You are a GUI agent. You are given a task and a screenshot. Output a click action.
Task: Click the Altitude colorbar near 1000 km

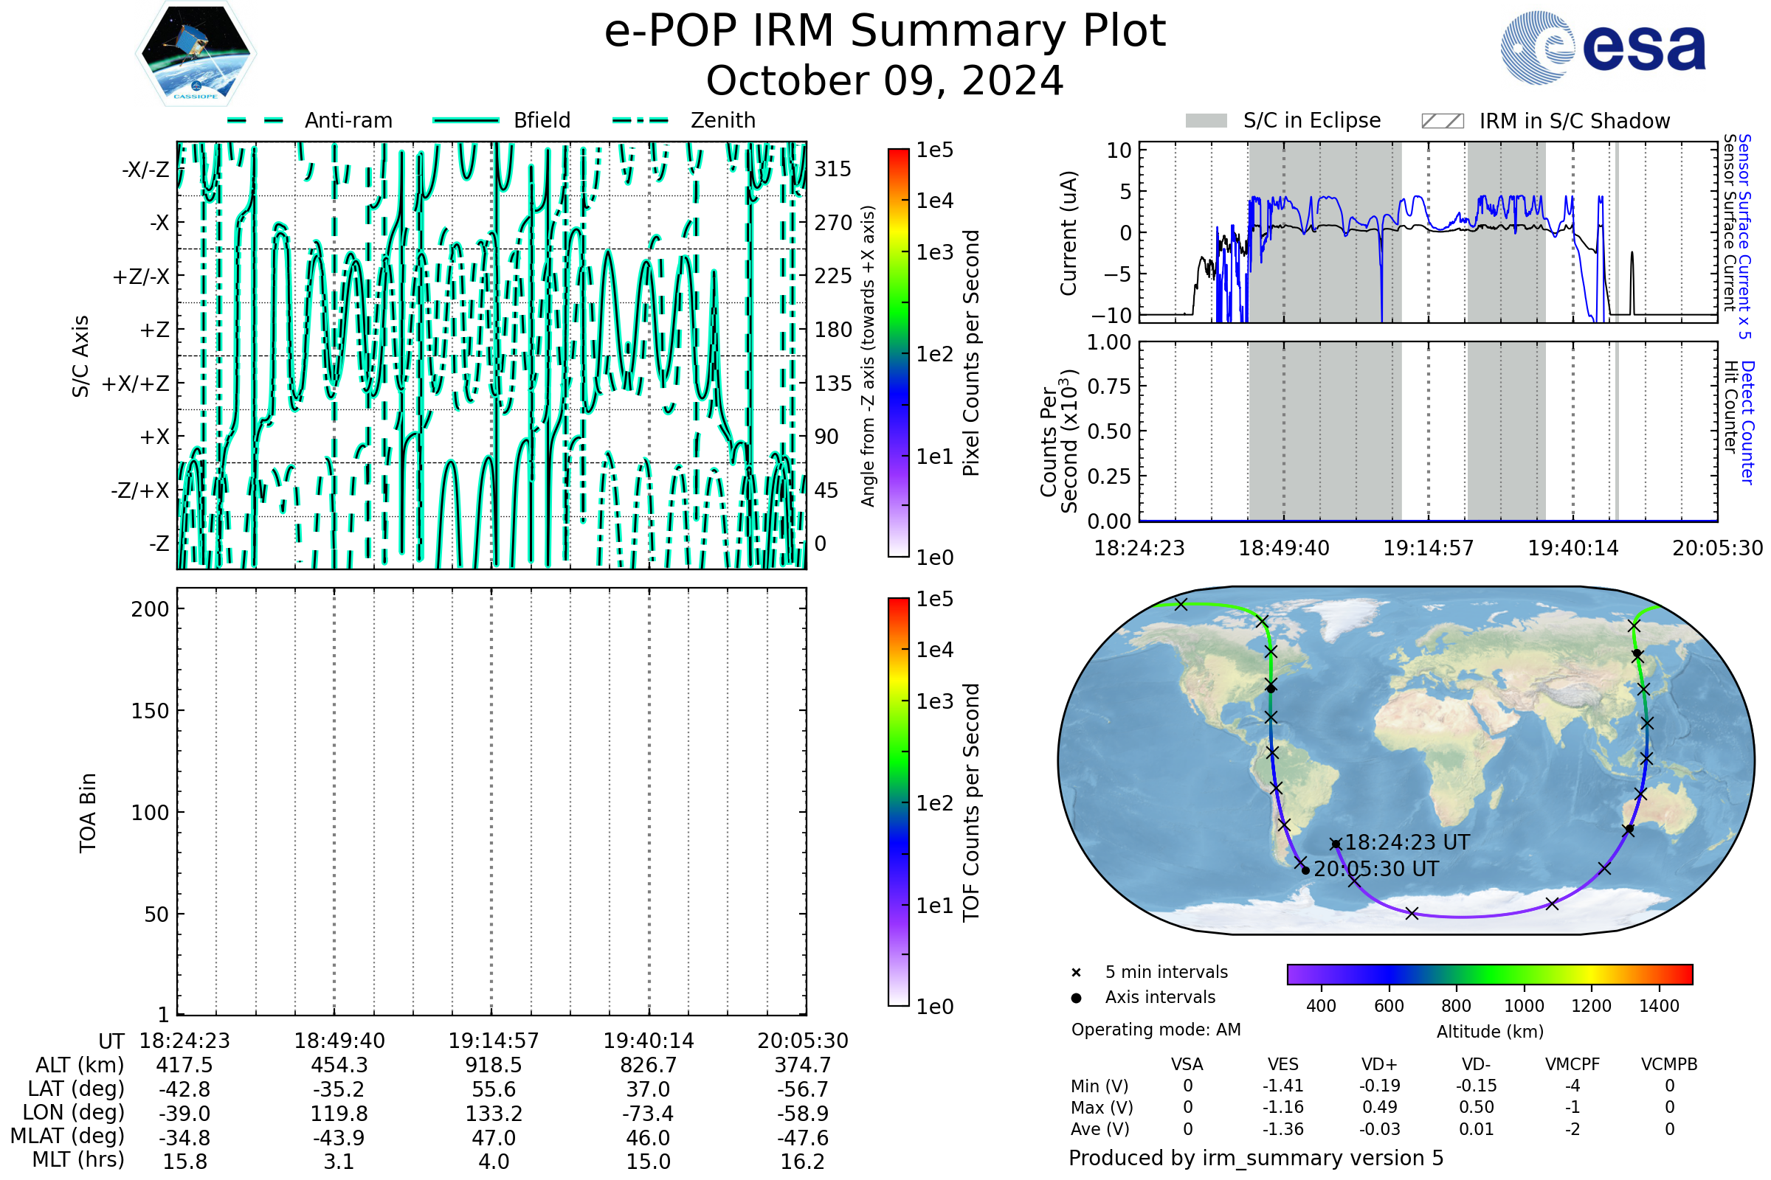tap(1524, 974)
